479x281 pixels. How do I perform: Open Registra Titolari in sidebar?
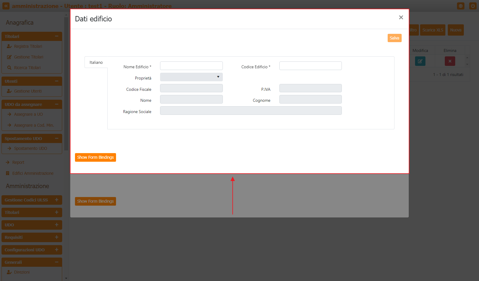28,46
